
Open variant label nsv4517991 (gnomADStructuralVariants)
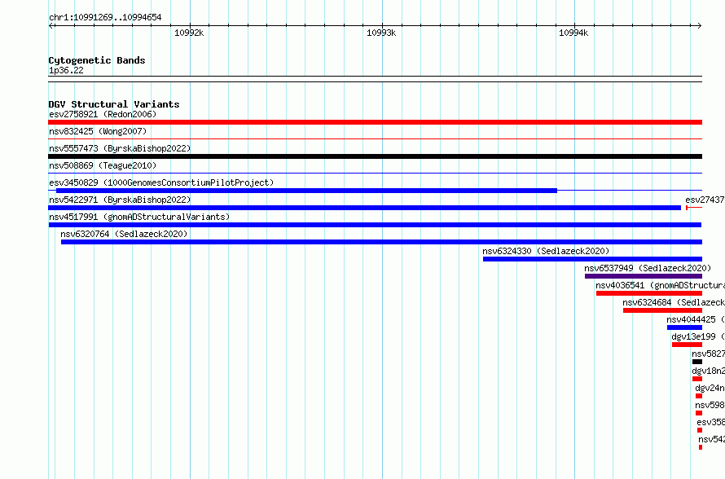(x=139, y=217)
